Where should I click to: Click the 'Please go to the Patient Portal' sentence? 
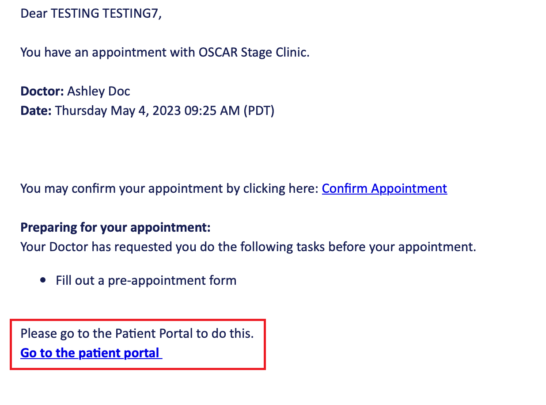coord(137,333)
